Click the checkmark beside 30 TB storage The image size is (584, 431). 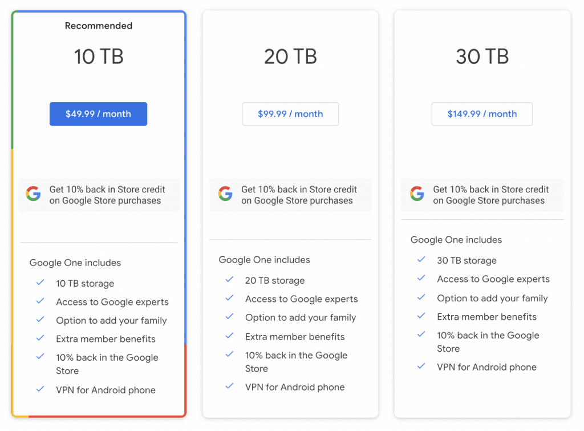(x=421, y=260)
